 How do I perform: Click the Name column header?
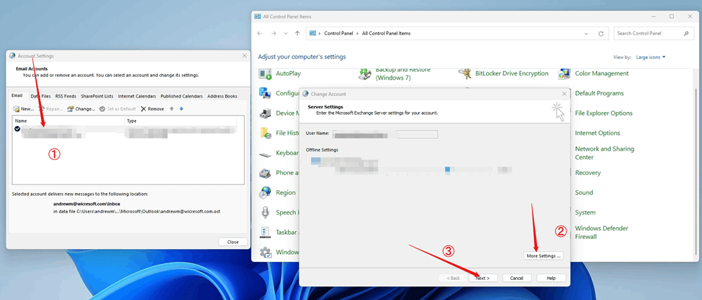tap(68, 121)
